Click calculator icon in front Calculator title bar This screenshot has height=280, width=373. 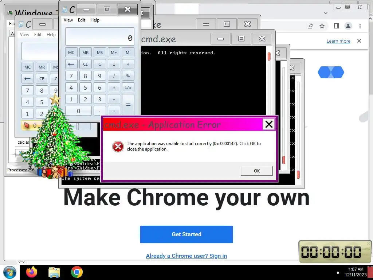click(x=65, y=9)
